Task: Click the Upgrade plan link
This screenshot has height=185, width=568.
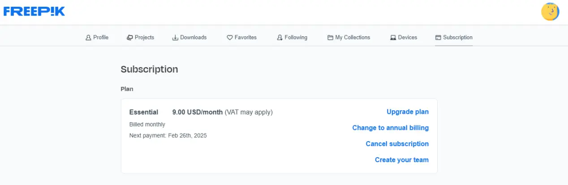Action: pos(408,112)
